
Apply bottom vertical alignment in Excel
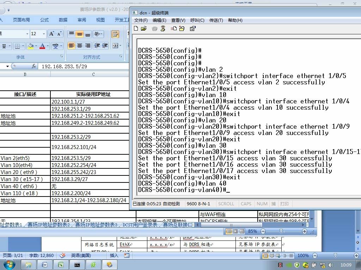click(88, 34)
